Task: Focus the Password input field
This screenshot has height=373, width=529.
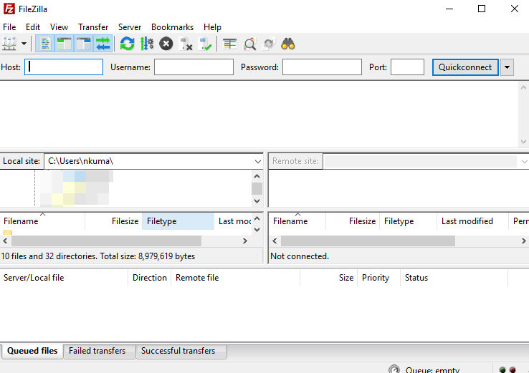Action: pyautogui.click(x=322, y=67)
